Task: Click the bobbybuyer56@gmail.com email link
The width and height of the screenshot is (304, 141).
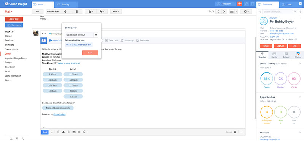Action: [x=282, y=34]
